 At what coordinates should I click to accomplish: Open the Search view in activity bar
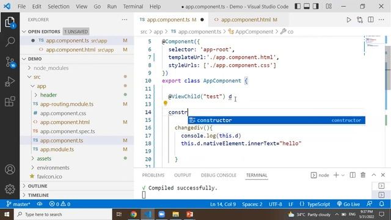pos(10,42)
